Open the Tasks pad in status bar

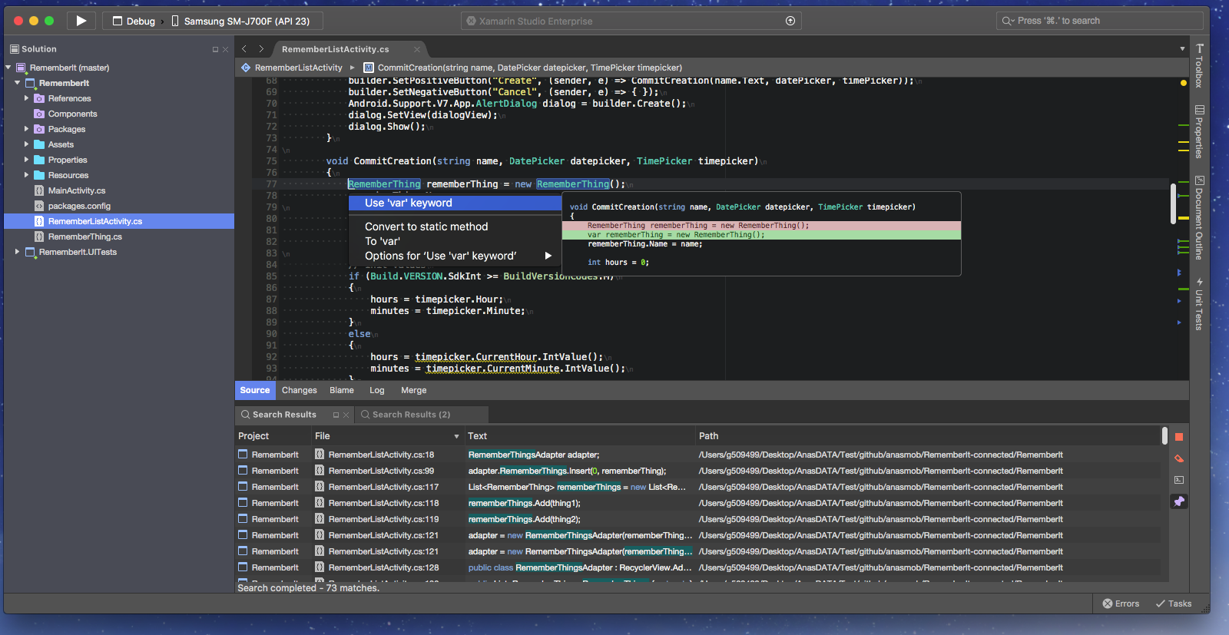1174,604
